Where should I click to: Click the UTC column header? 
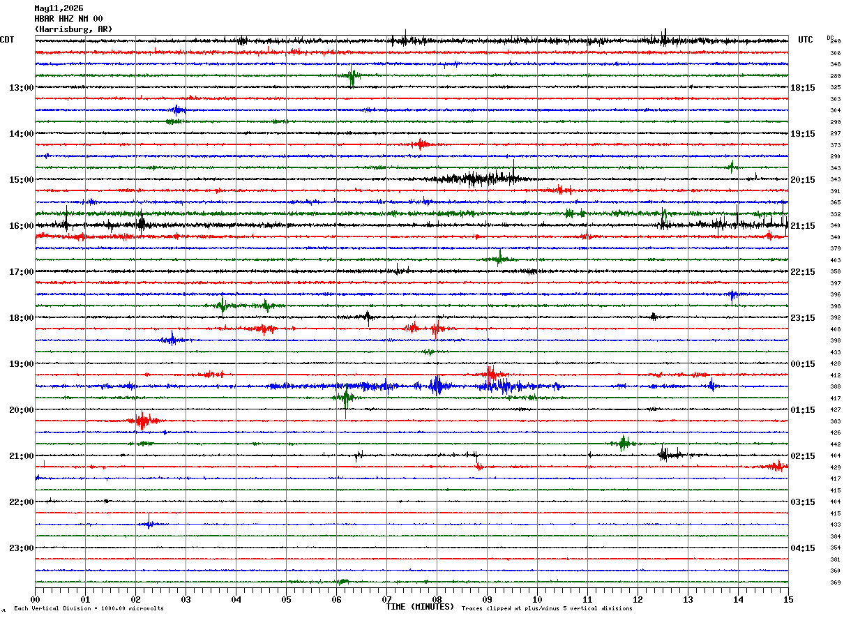click(806, 40)
